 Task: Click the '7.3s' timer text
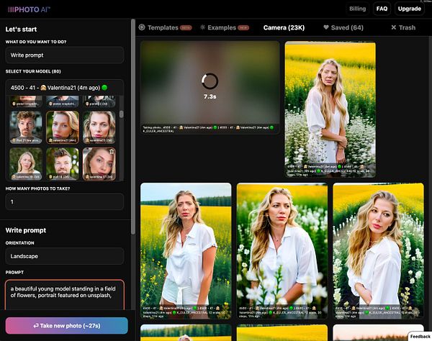[x=210, y=96]
